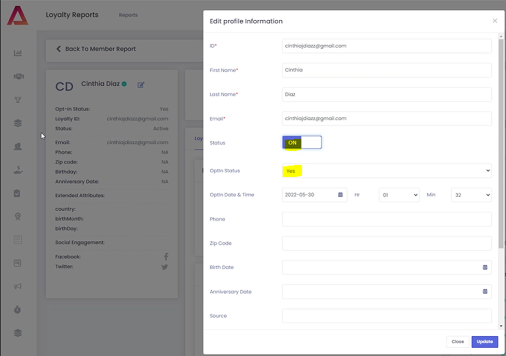Click into the Source input field
The height and width of the screenshot is (356, 506).
[387, 316]
